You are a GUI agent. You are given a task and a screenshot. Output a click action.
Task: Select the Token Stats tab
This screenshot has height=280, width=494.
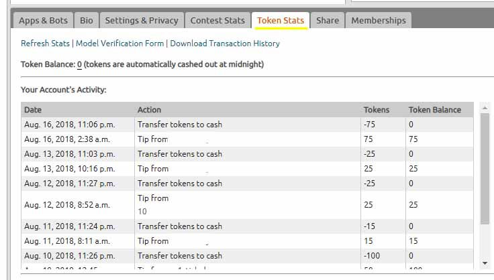281,20
